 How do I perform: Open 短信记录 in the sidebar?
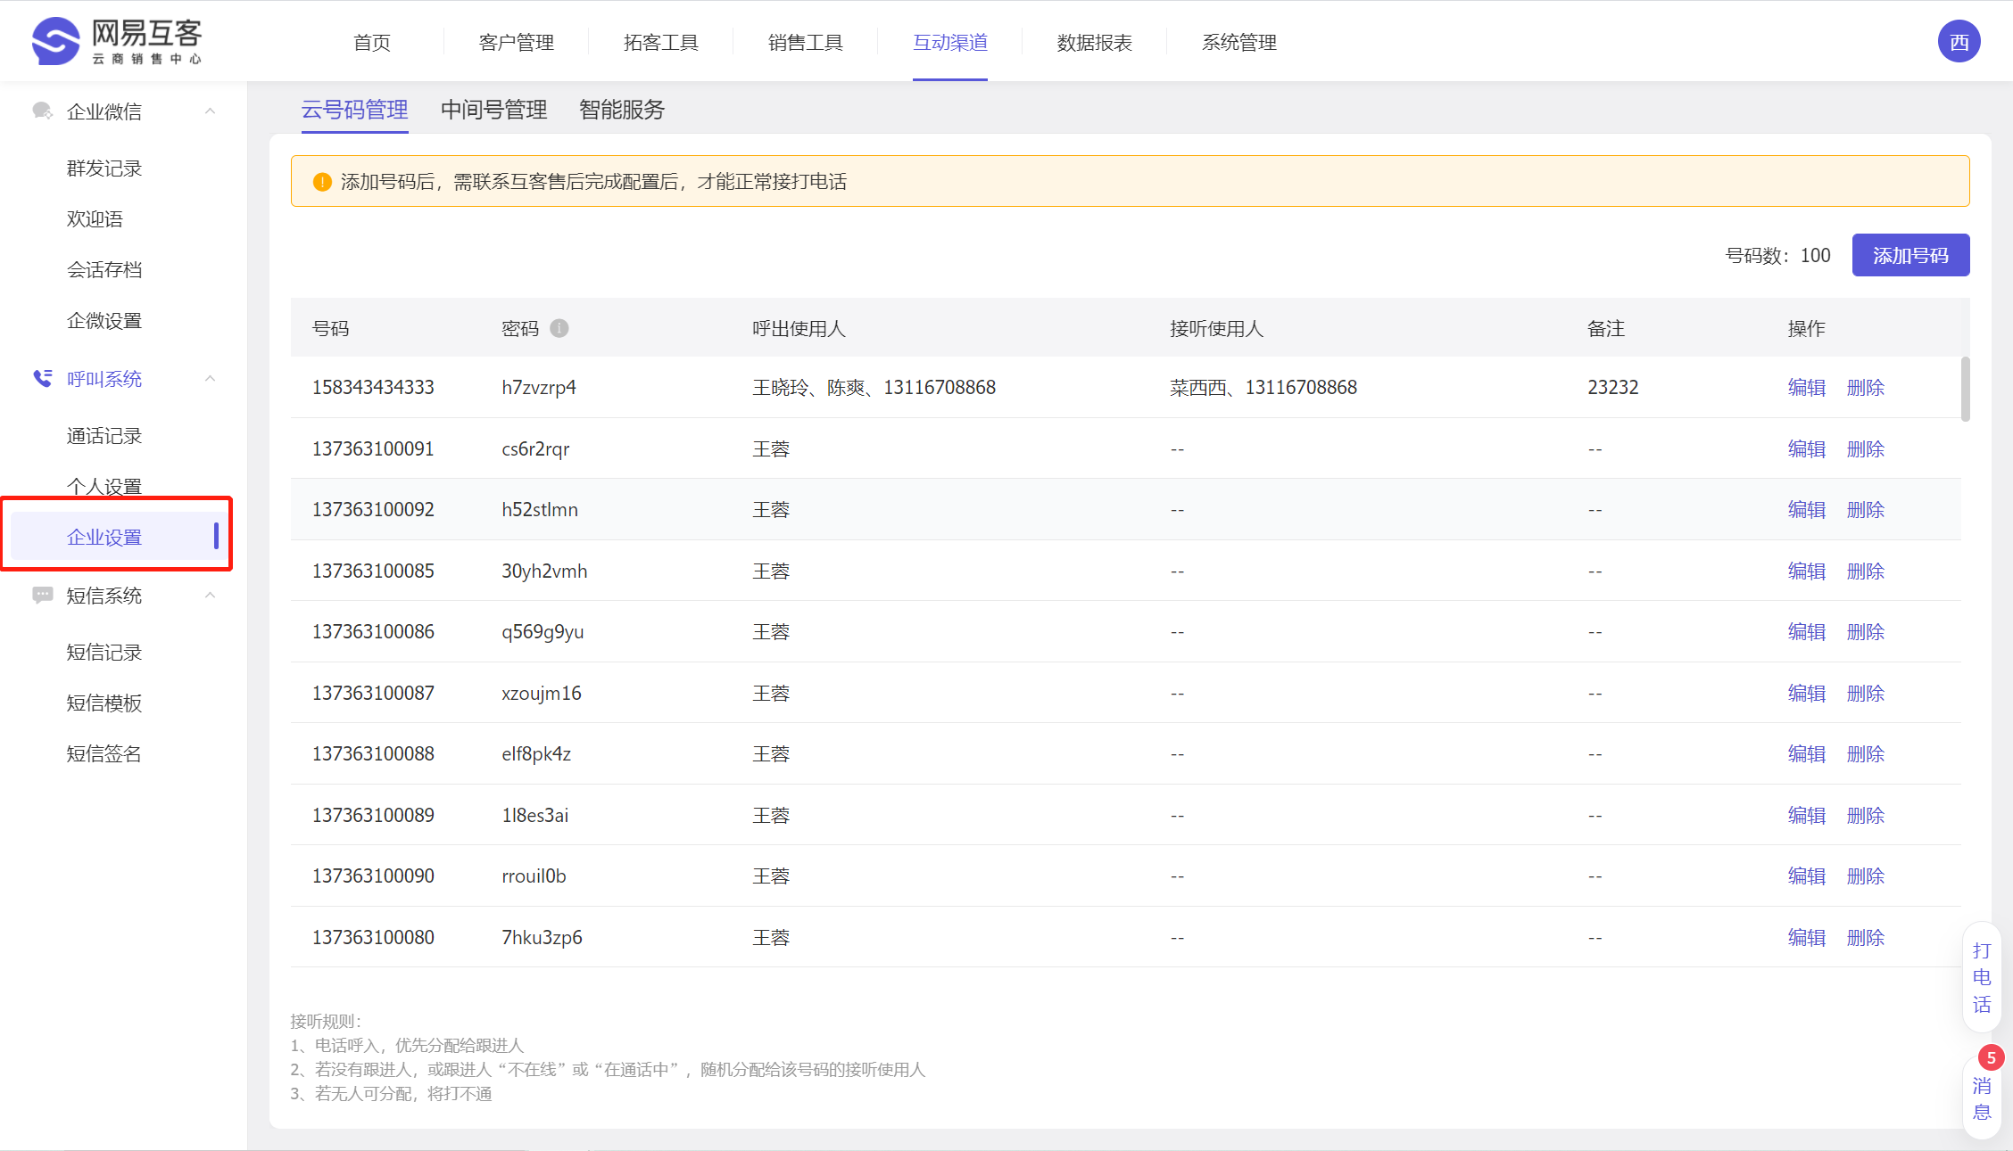104,653
